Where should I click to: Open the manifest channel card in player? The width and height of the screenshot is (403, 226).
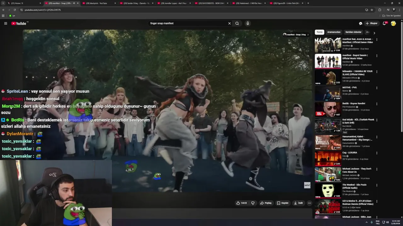[294, 35]
